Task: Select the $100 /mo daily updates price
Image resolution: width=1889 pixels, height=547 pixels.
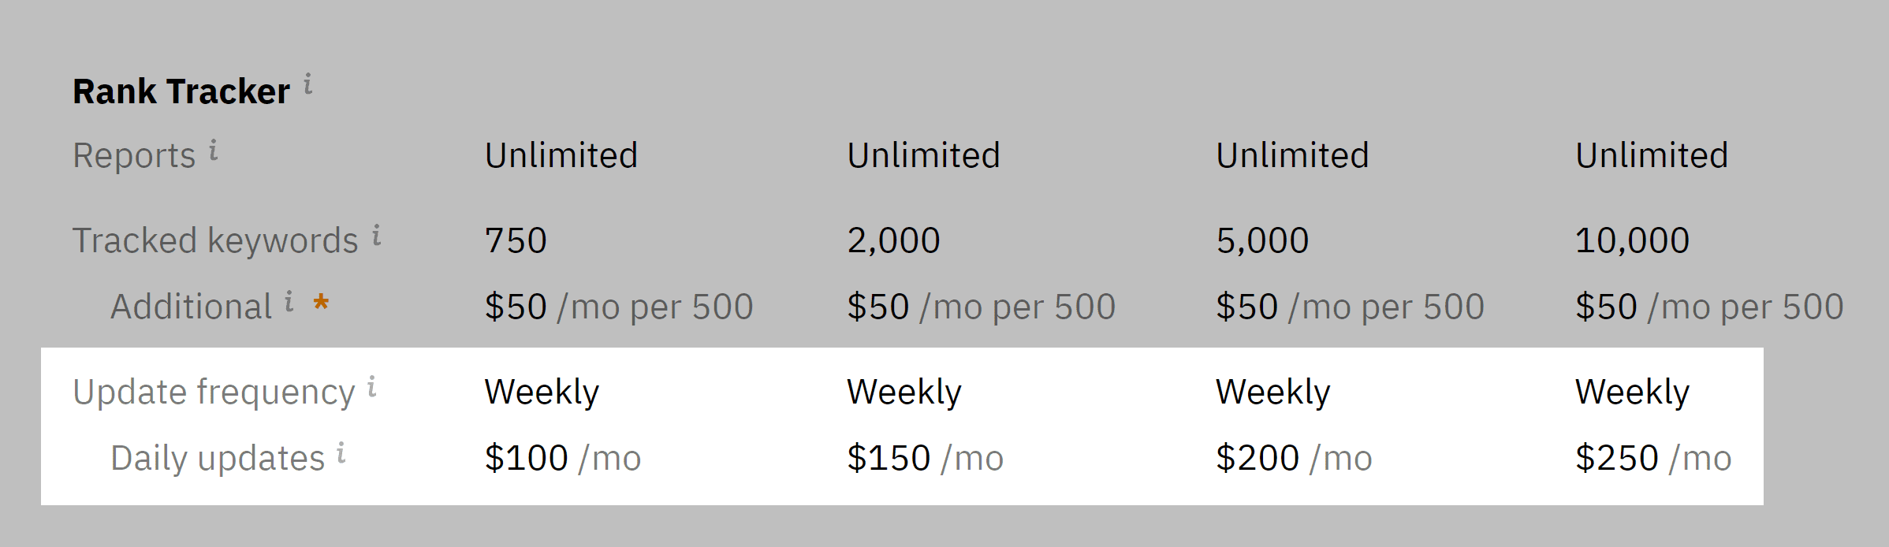Action: (563, 458)
